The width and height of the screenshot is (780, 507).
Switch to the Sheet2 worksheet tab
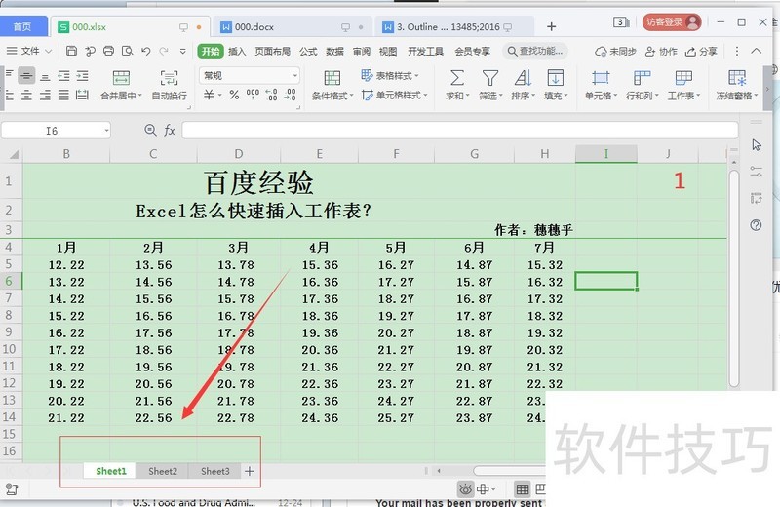coord(162,471)
